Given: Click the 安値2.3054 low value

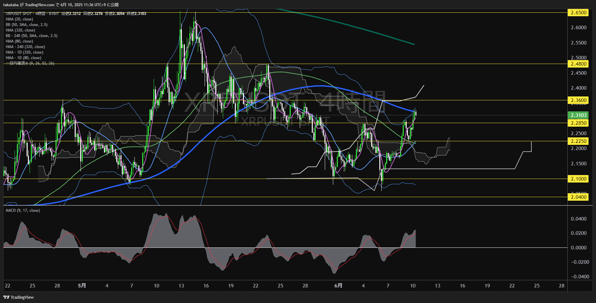Looking at the screenshot, I should [x=115, y=14].
